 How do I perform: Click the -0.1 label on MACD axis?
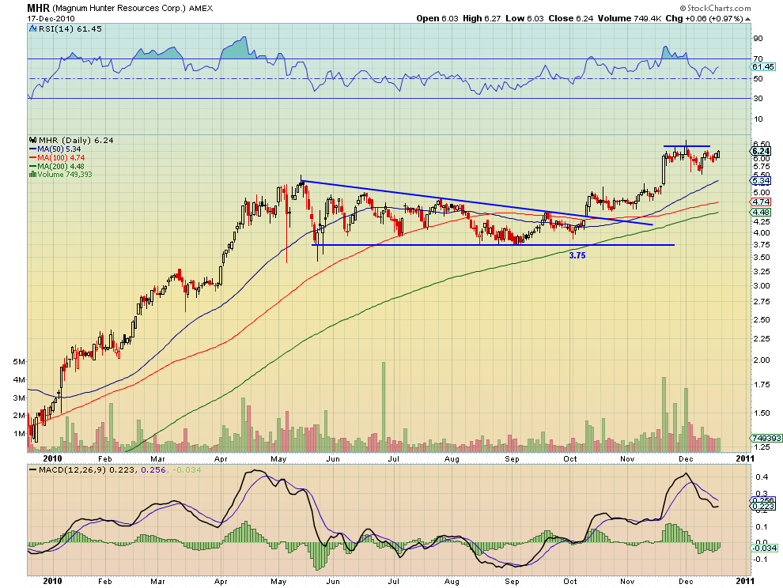[760, 559]
